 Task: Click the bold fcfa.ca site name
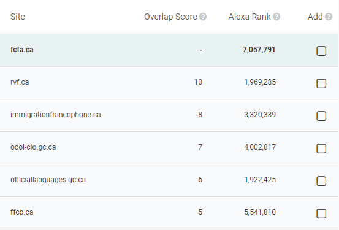[22, 50]
